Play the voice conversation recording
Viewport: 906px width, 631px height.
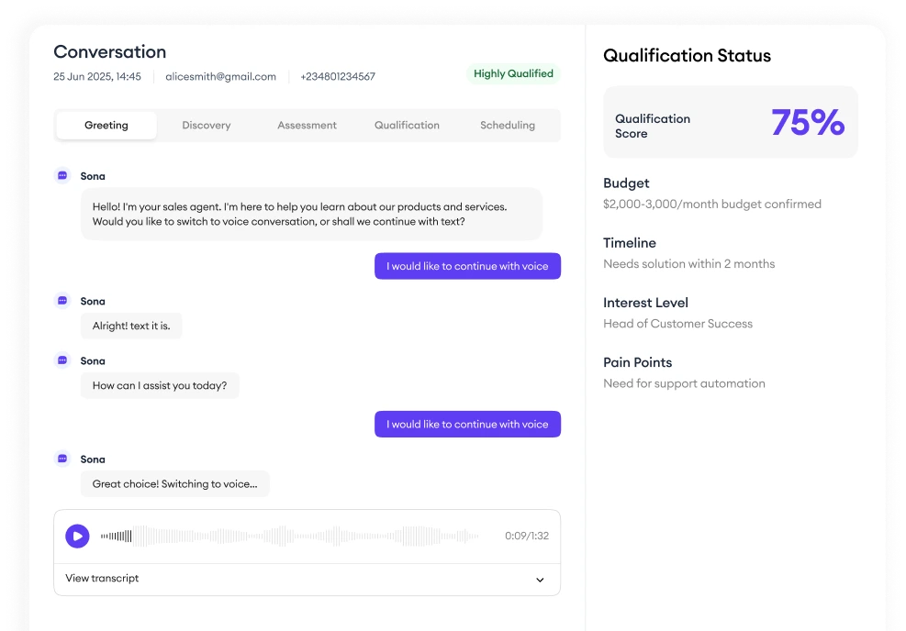77,536
